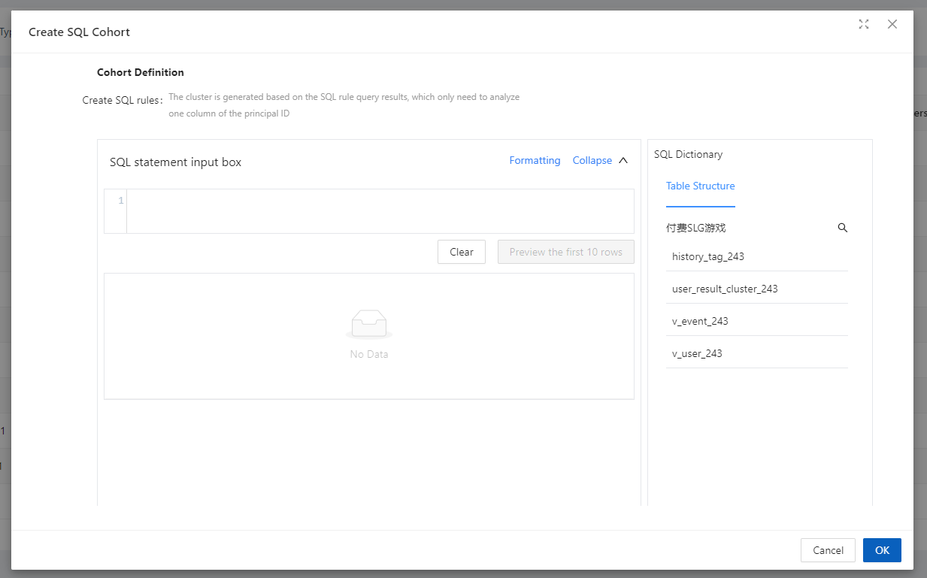Click the No Data inbox icon
Screen dimensions: 927x578
coord(369,325)
